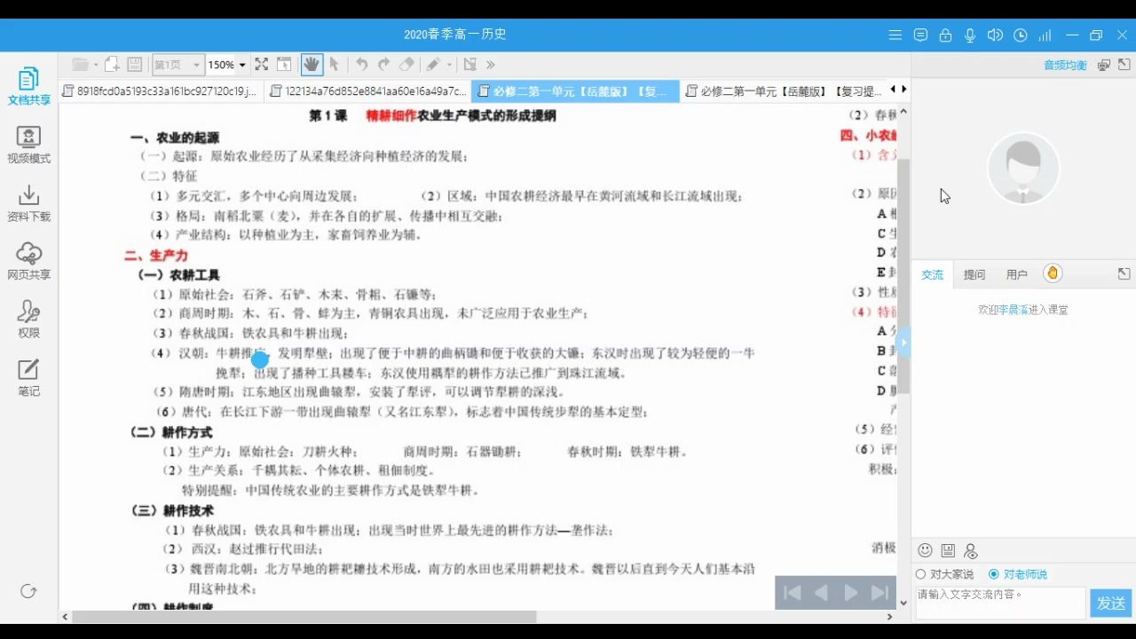Select the arrow pointer tool
The height and width of the screenshot is (639, 1136).
[334, 64]
